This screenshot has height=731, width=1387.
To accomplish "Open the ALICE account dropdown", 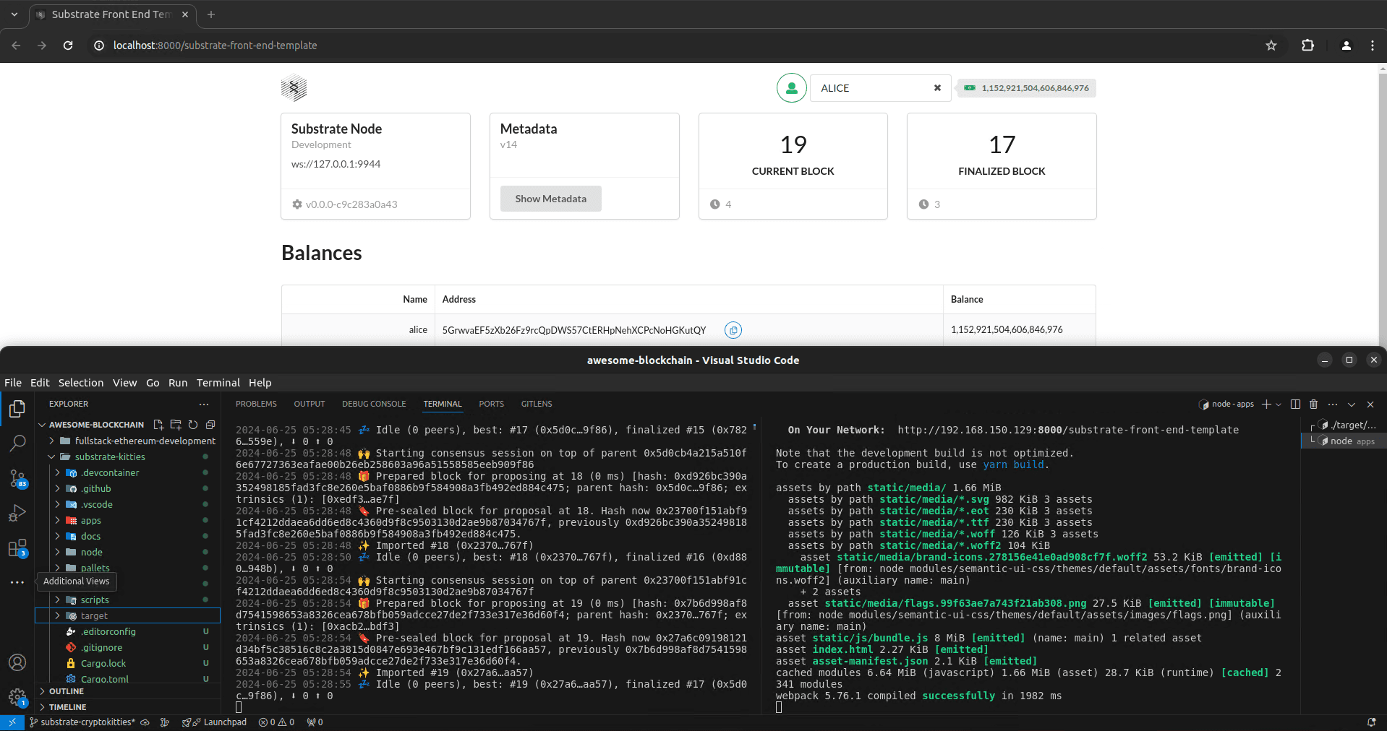I will point(880,88).
